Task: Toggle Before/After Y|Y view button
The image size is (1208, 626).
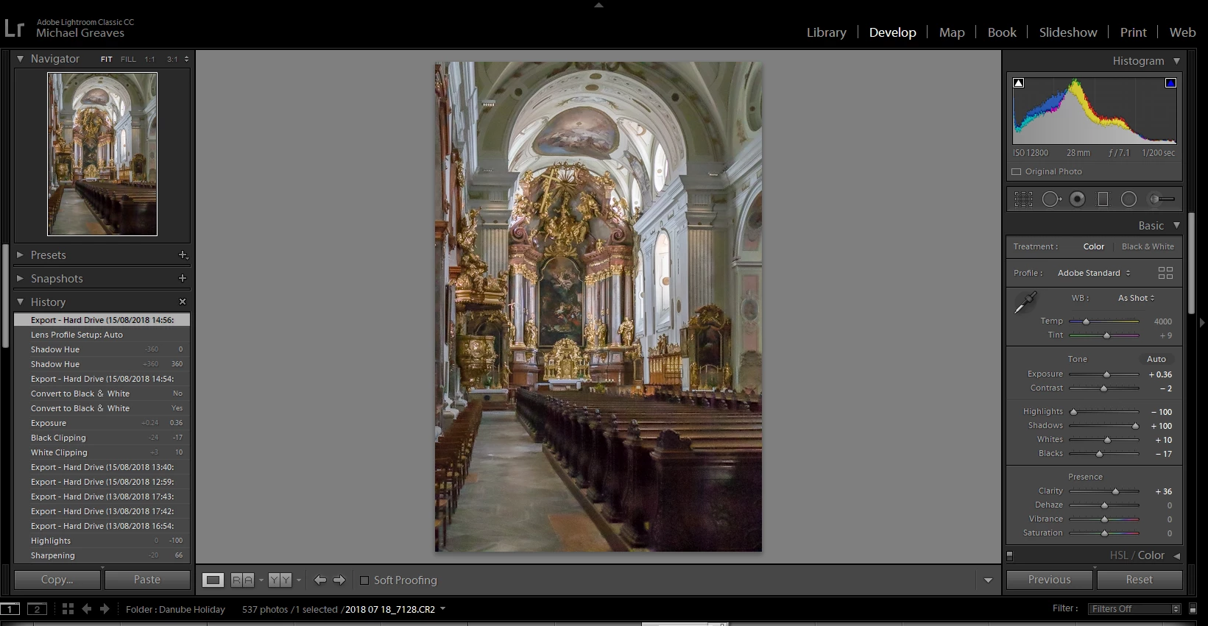Action: [280, 580]
